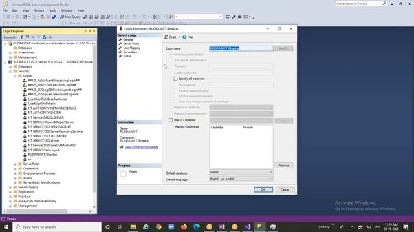This screenshot has height=232, width=414.
Task: Toggle the Mapped to certificate radio option
Action: pyautogui.click(x=171, y=108)
